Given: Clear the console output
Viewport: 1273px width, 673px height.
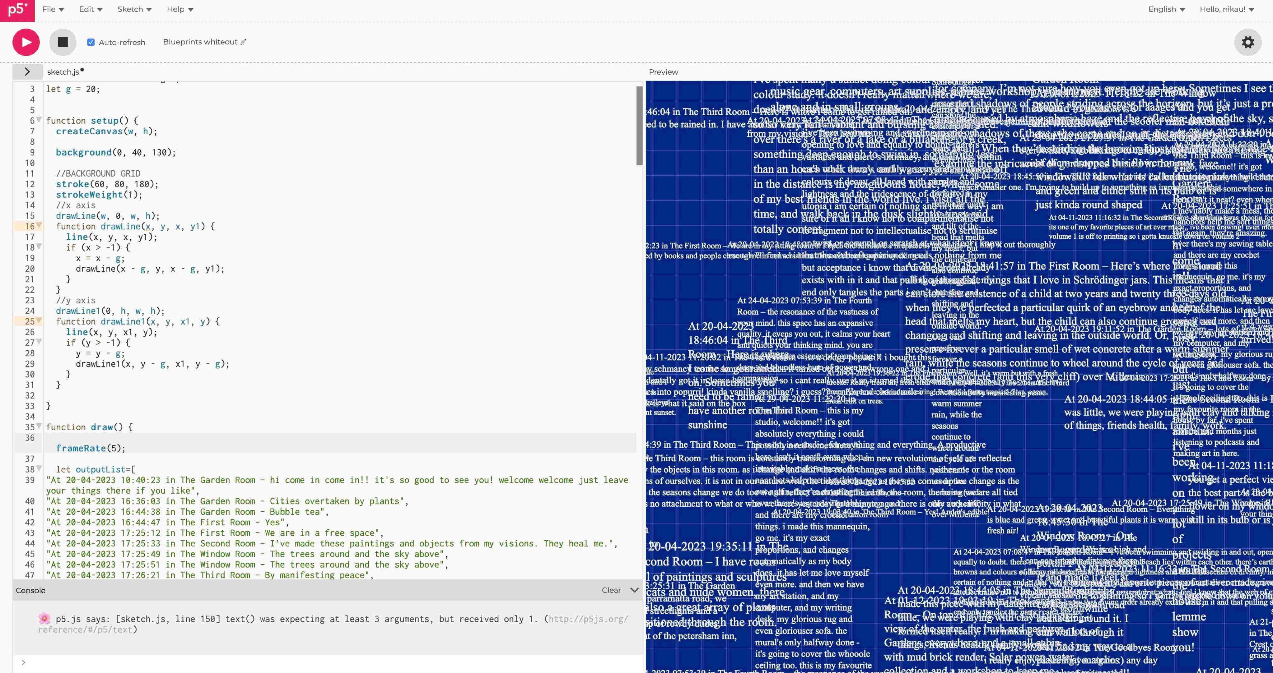Looking at the screenshot, I should tap(611, 590).
